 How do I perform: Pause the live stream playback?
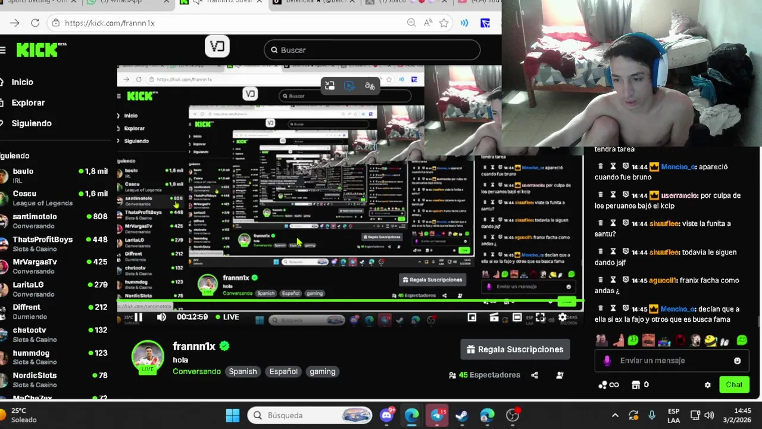coord(138,317)
